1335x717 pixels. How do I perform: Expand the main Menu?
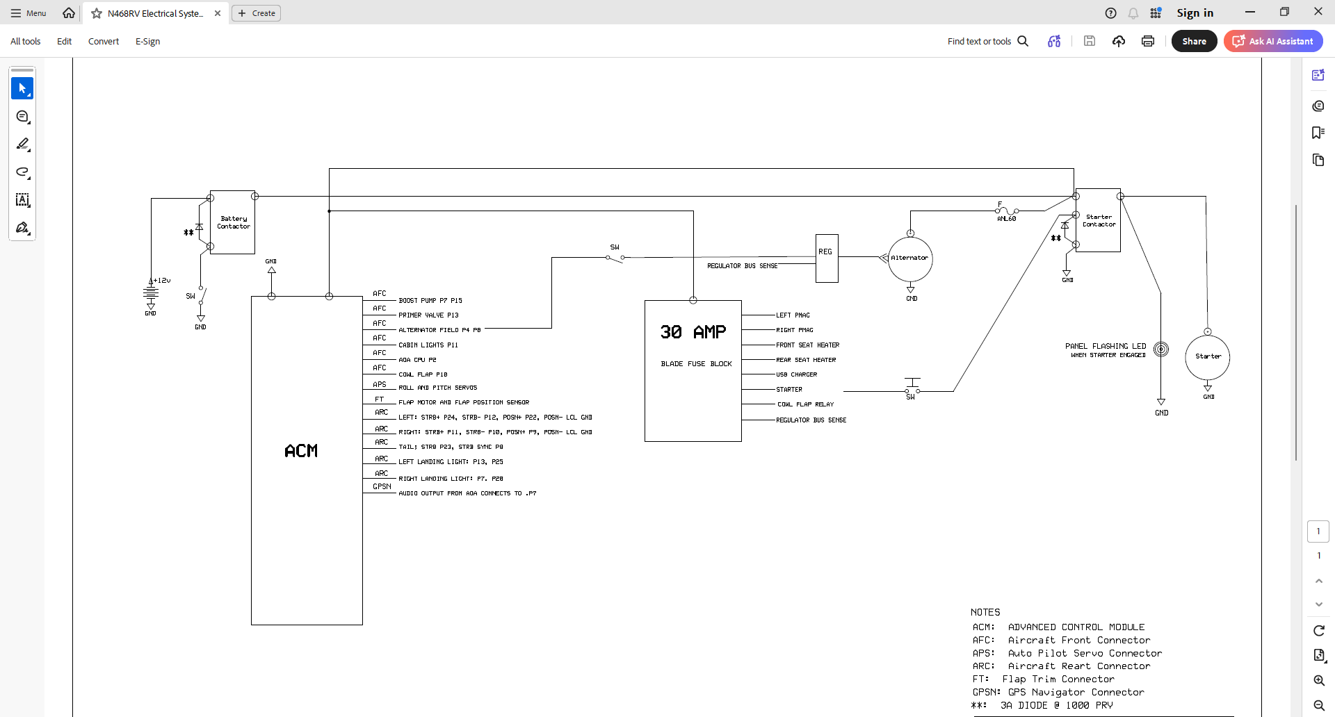(29, 13)
